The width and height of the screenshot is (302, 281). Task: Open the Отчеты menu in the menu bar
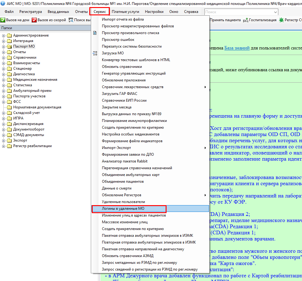click(x=81, y=12)
